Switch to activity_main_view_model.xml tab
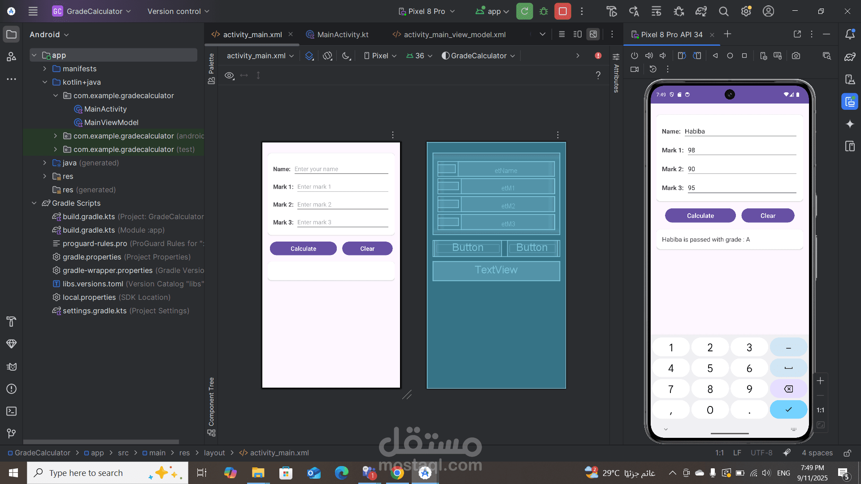The image size is (861, 484). point(449,35)
